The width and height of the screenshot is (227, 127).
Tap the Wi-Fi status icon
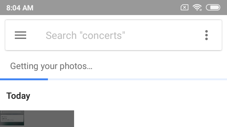(197, 8)
